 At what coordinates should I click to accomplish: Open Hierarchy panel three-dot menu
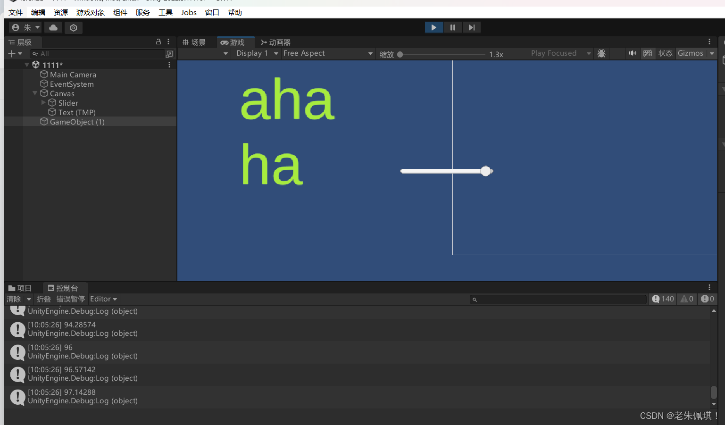(168, 42)
